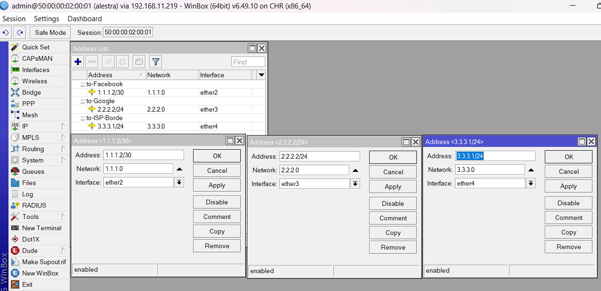
Task: Open the ether3 interface dropdown
Action: 355,184
